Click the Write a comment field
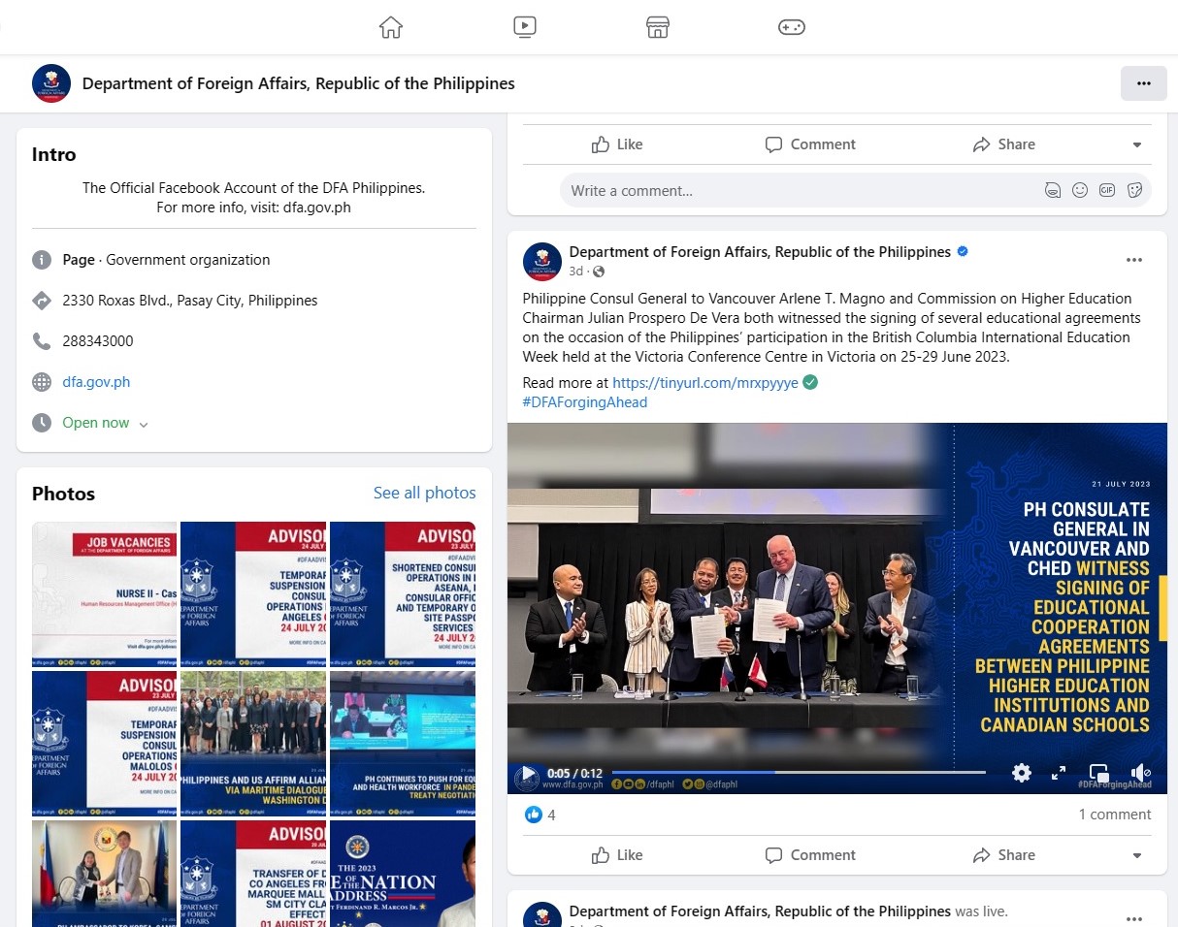 796,191
